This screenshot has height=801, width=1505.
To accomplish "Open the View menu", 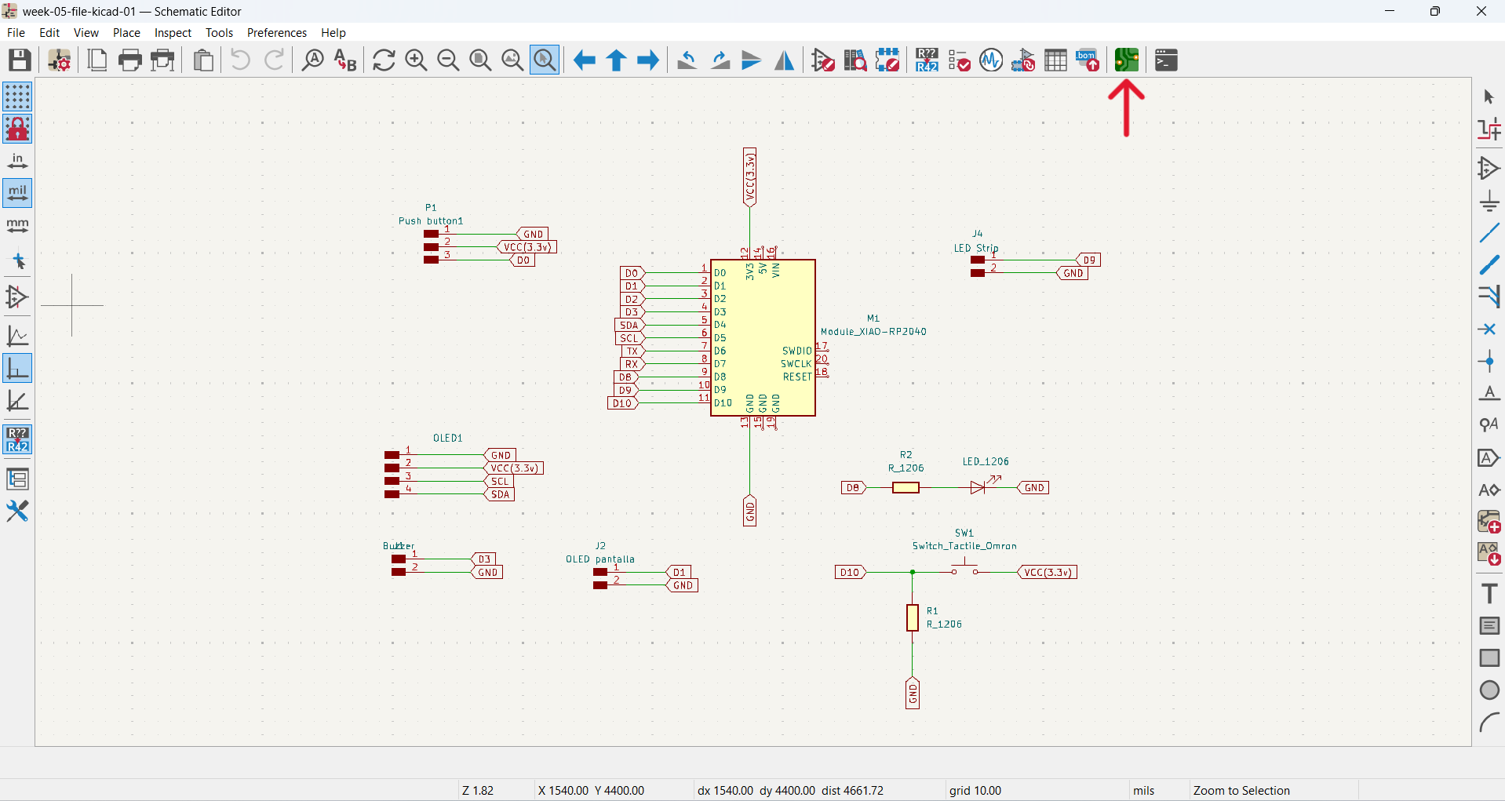I will [x=86, y=32].
